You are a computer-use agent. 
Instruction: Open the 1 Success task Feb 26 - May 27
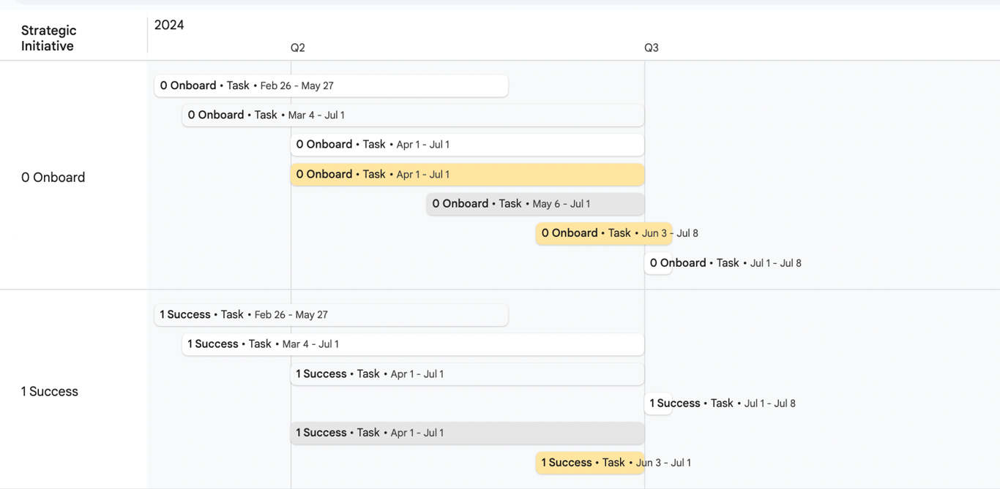(331, 315)
